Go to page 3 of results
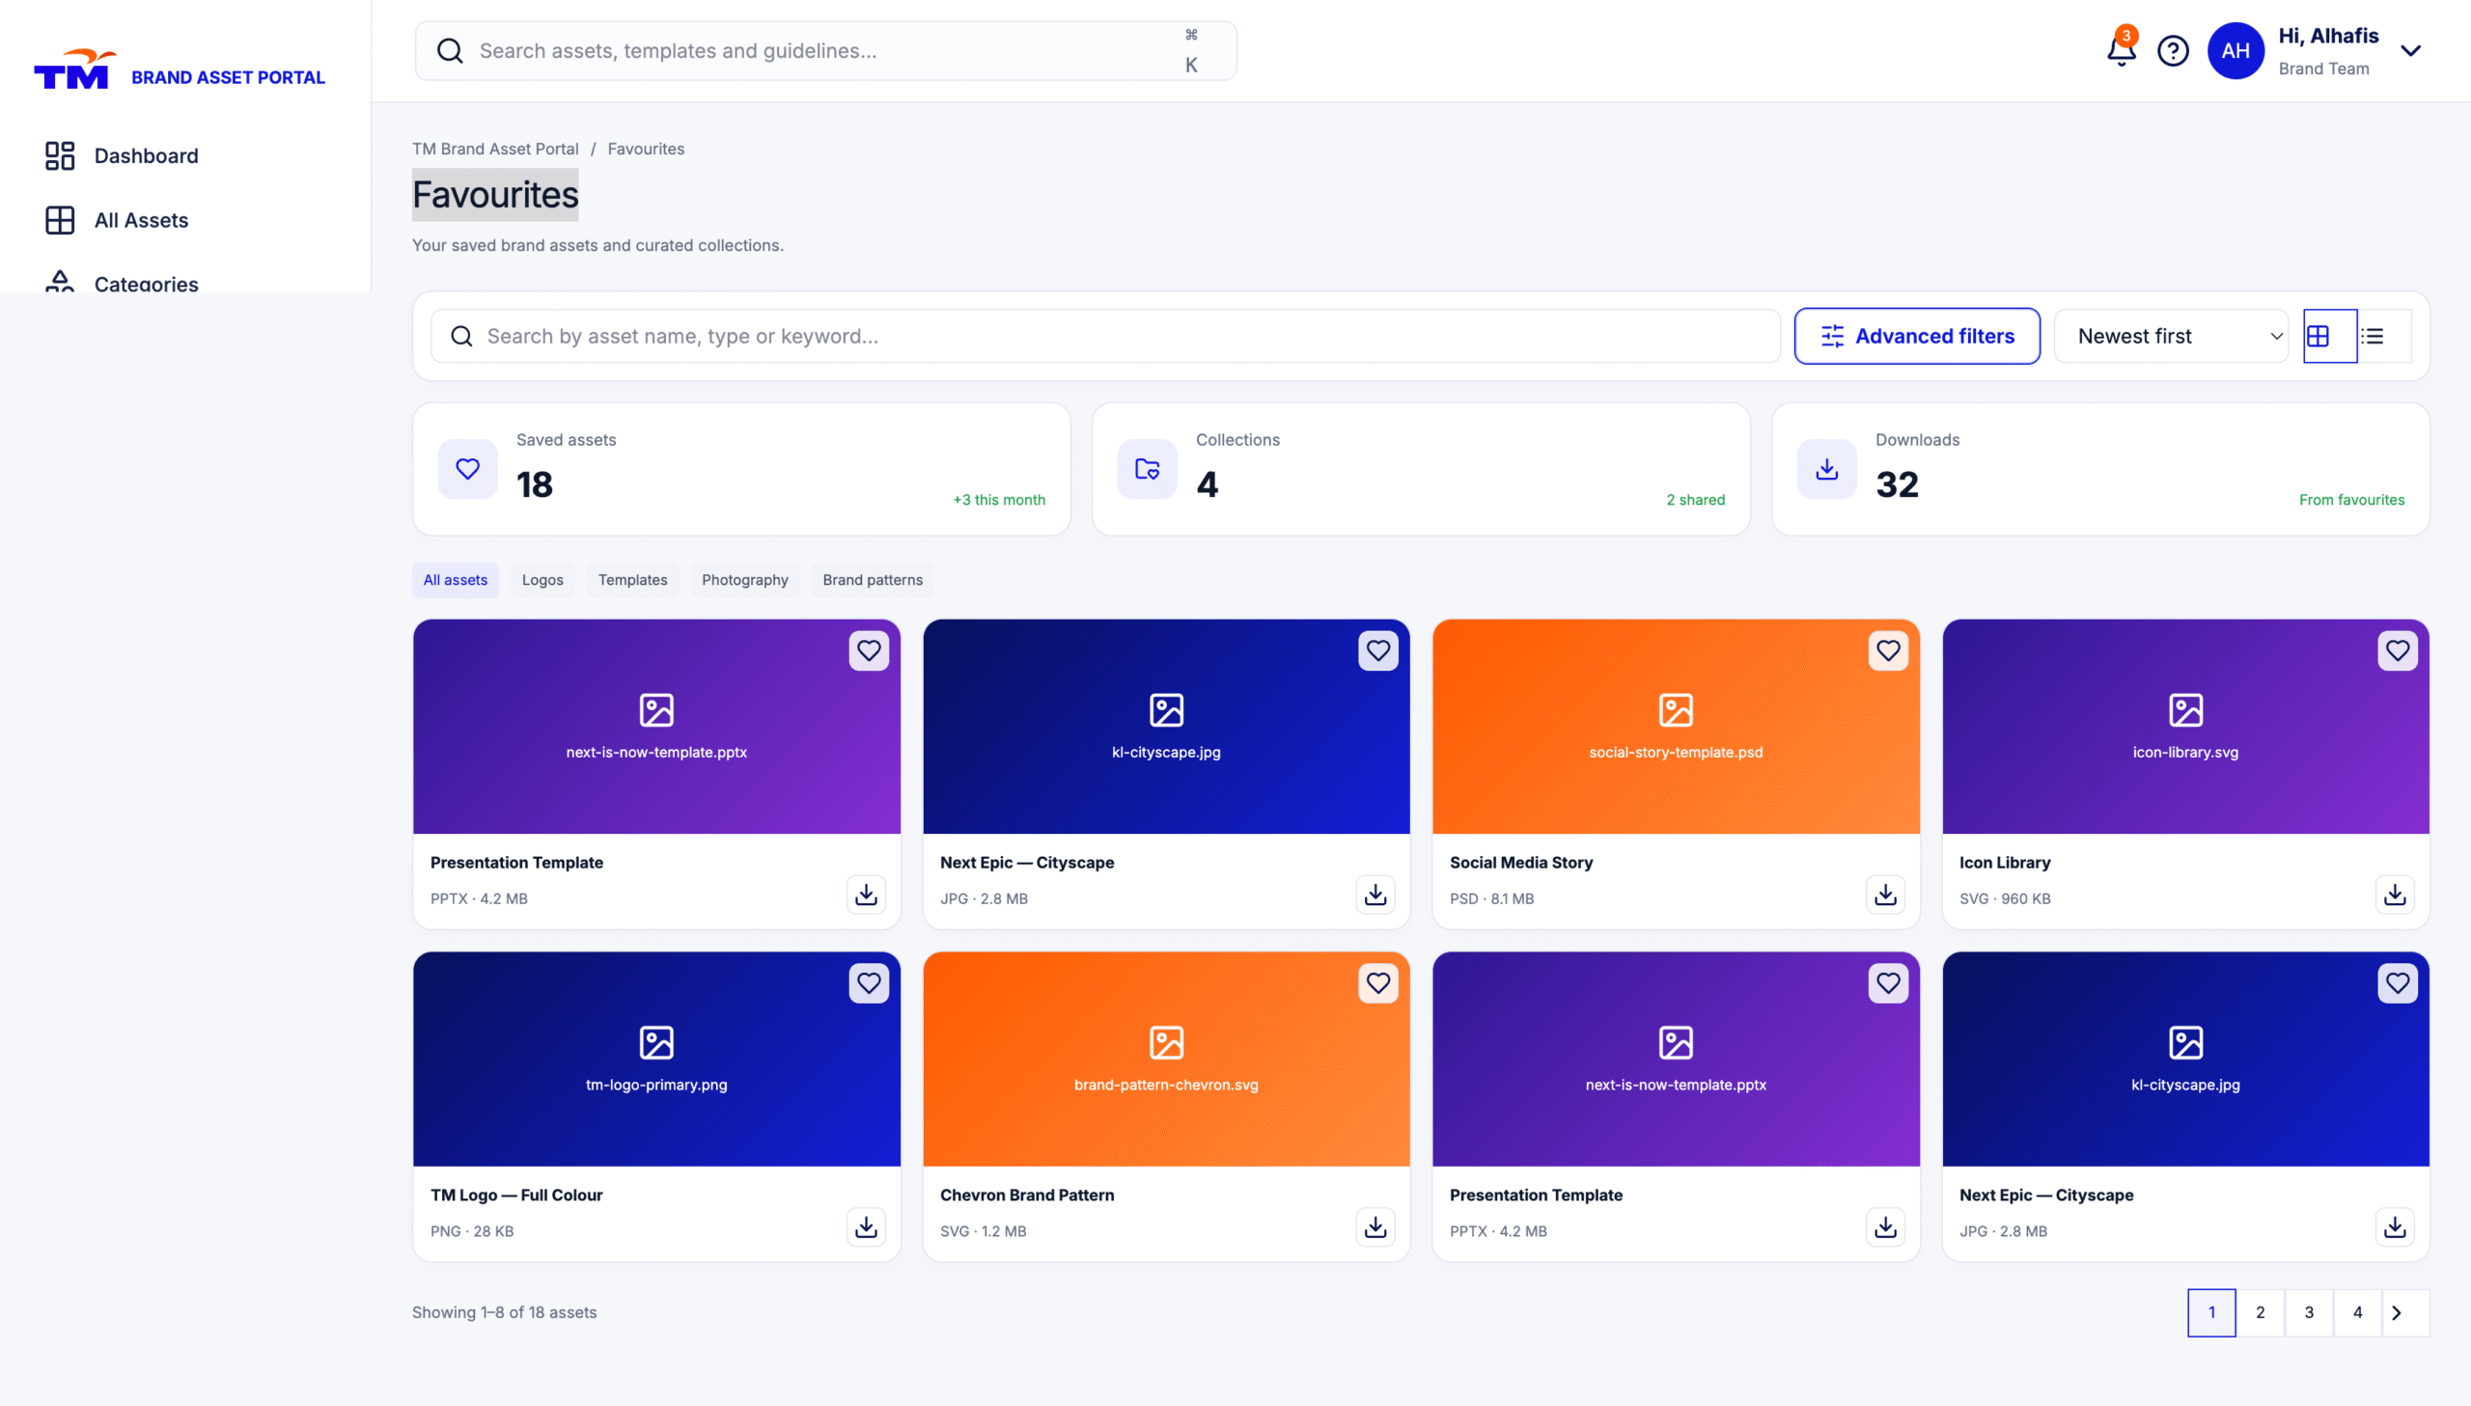Screen dimensions: 2471x1406 click(2309, 1312)
